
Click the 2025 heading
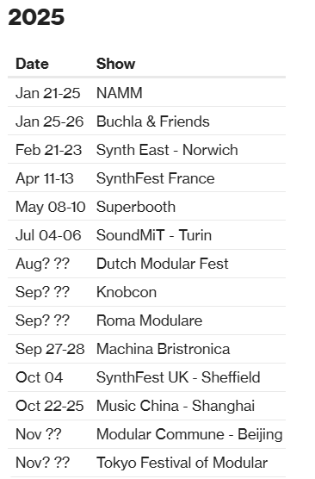click(x=36, y=17)
